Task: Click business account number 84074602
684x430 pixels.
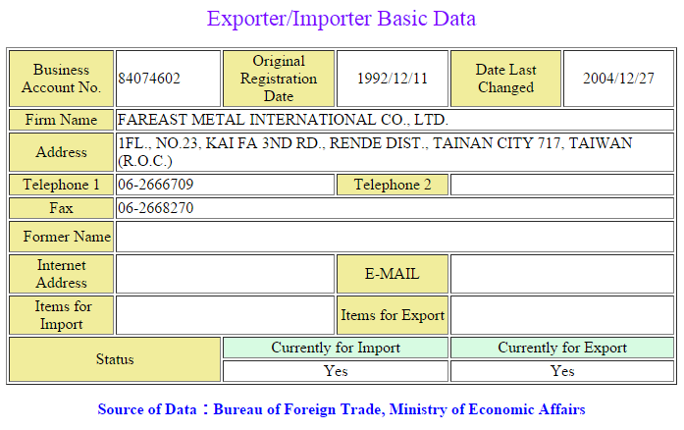Action: pyautogui.click(x=149, y=79)
